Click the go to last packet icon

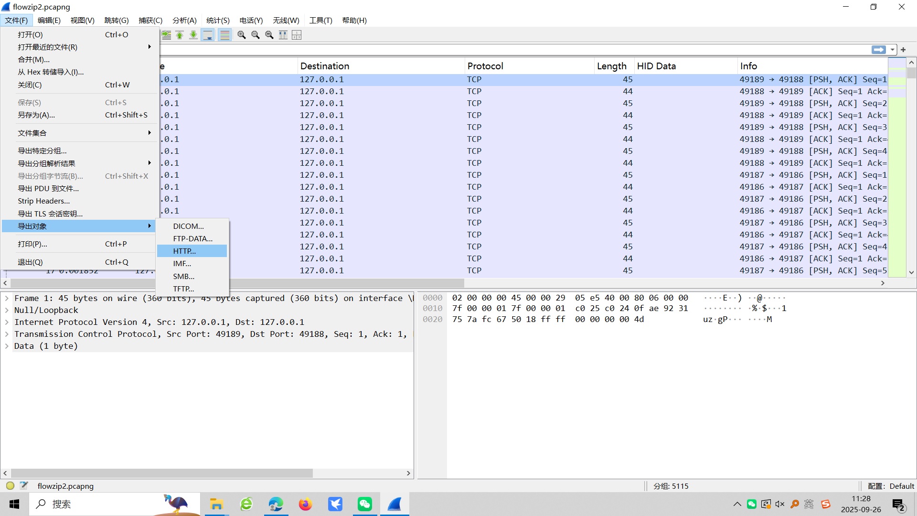coord(193,35)
